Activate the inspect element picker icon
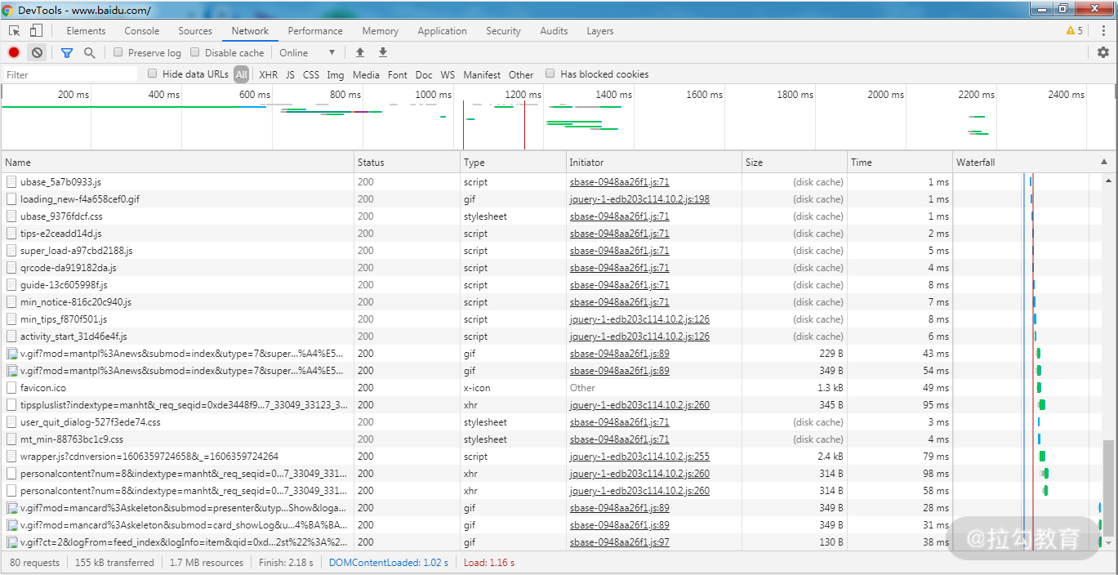Screen dimensions: 1118x575 pos(15,31)
